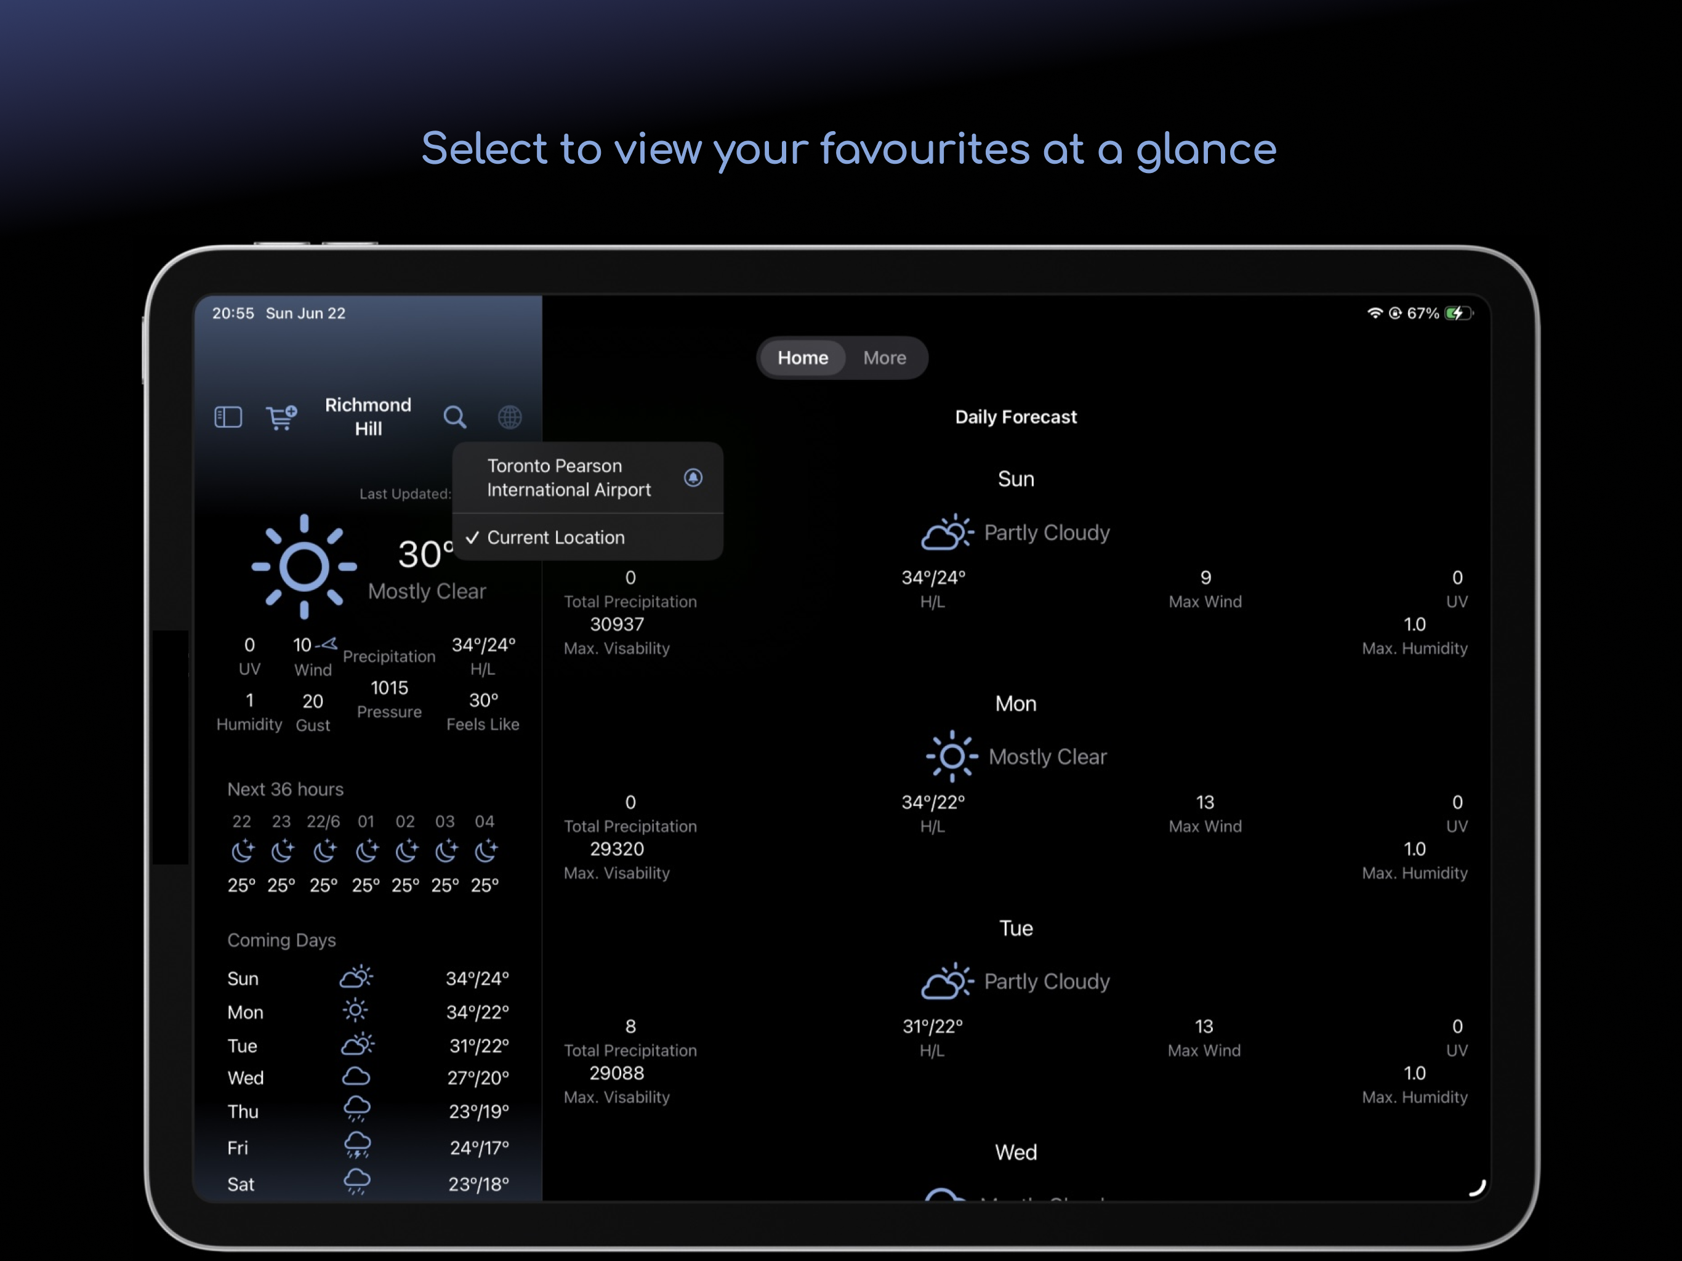Select the Home segment
1682x1261 pixels.
802,358
